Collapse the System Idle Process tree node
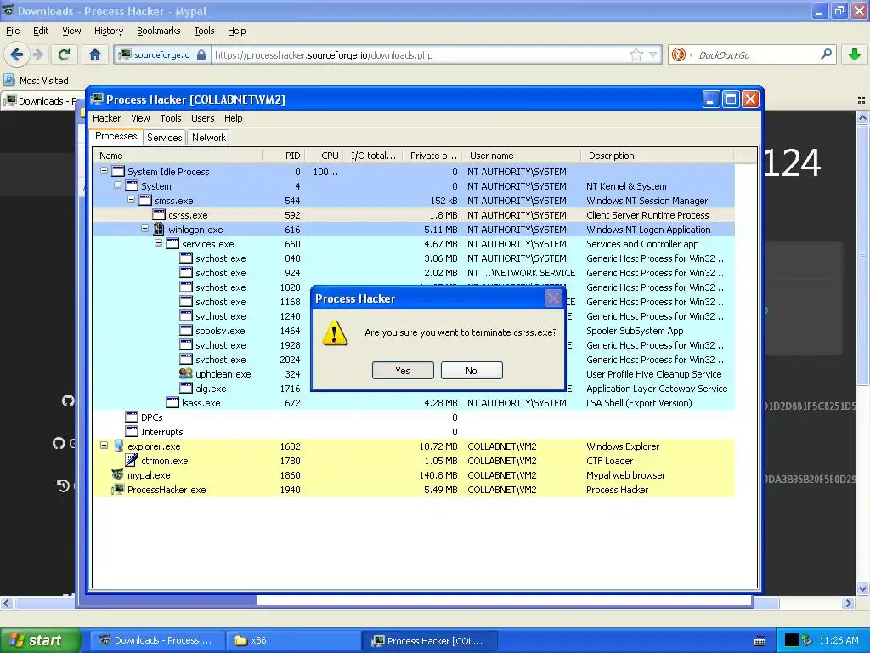This screenshot has height=653, width=870. (104, 171)
